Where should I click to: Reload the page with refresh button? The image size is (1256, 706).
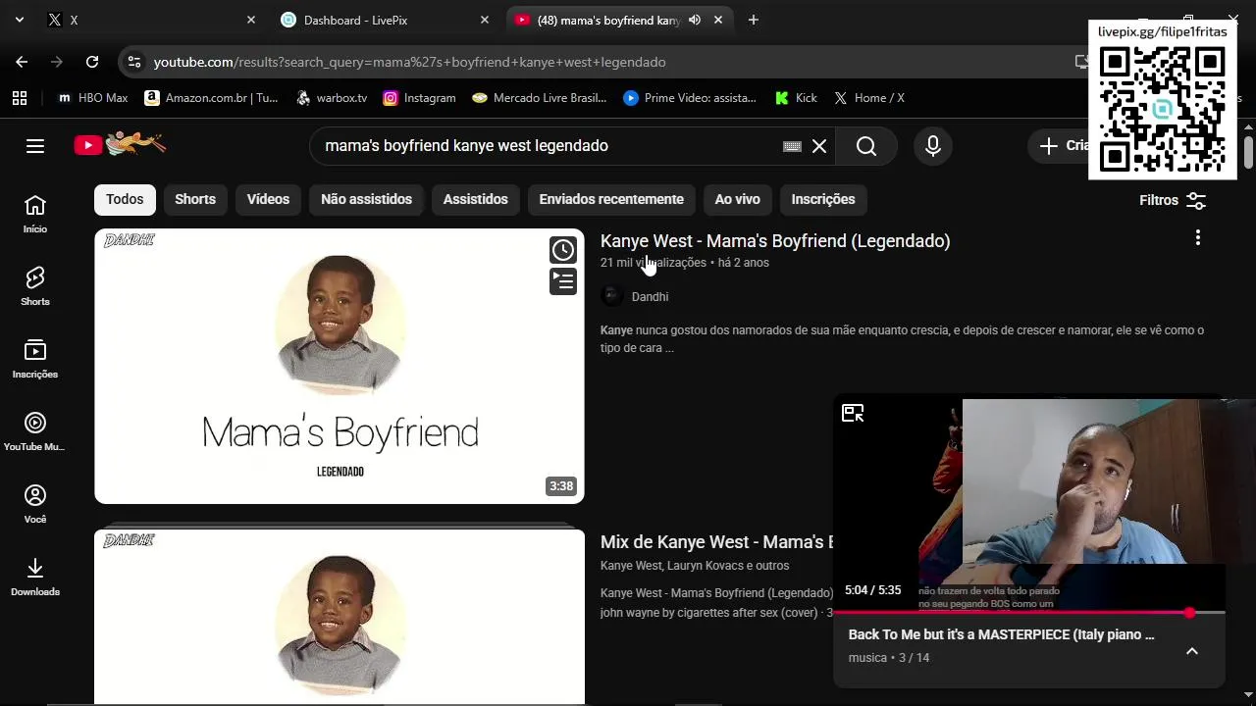[92, 62]
